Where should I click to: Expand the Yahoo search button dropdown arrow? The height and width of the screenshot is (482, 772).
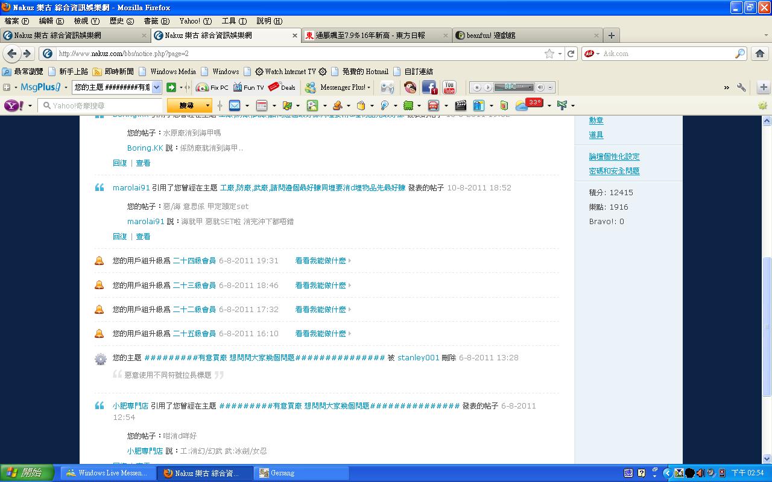(x=208, y=105)
